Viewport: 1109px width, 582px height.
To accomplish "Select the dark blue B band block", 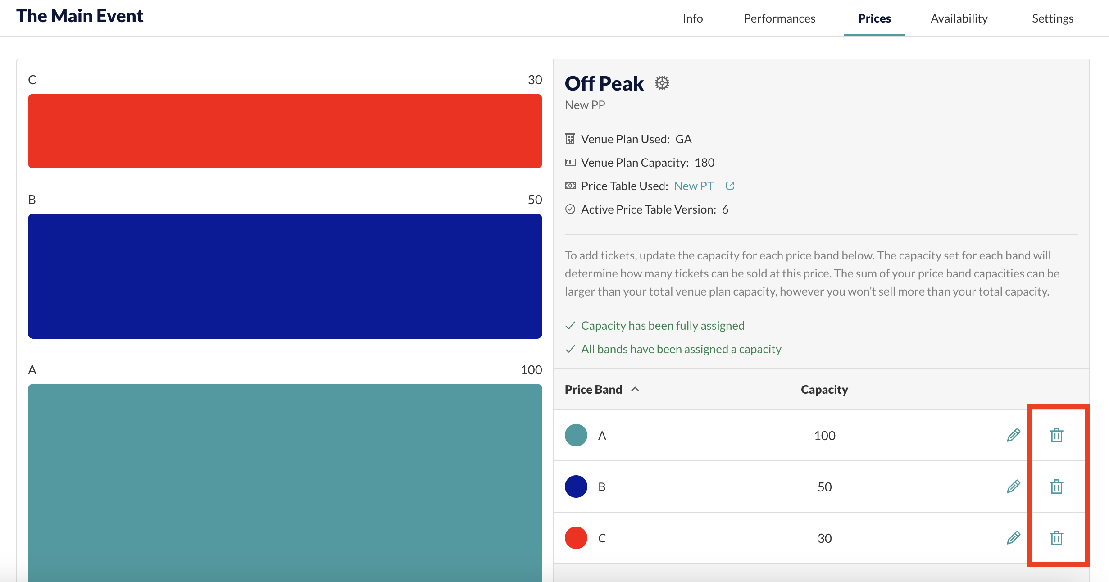I will coord(285,276).
